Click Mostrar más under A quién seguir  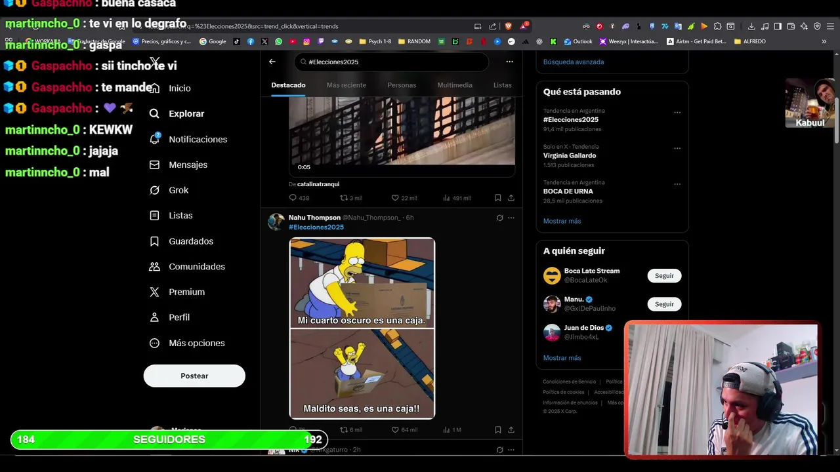pos(562,358)
